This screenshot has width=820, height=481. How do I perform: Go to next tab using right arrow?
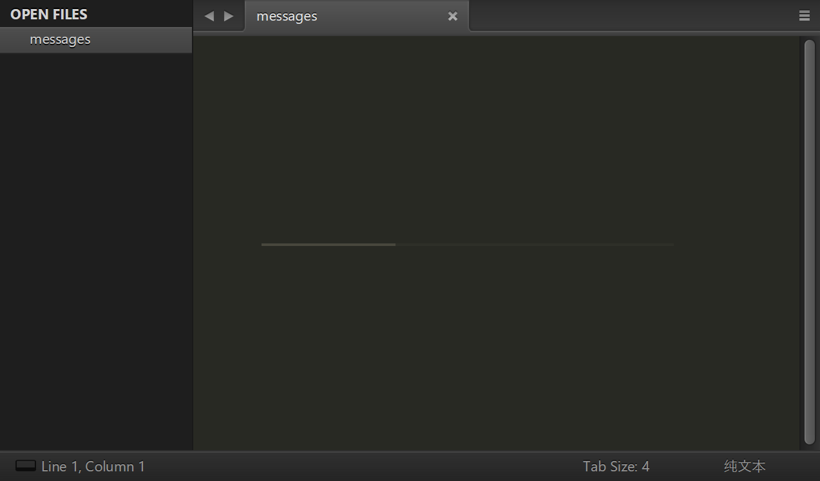(x=229, y=16)
